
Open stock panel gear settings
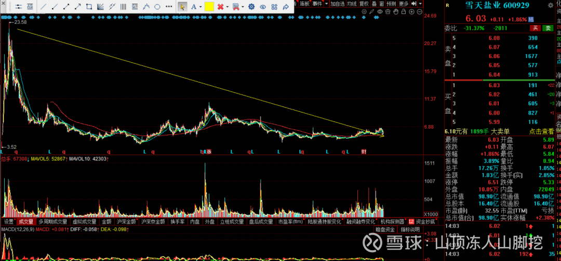[x=551, y=5]
